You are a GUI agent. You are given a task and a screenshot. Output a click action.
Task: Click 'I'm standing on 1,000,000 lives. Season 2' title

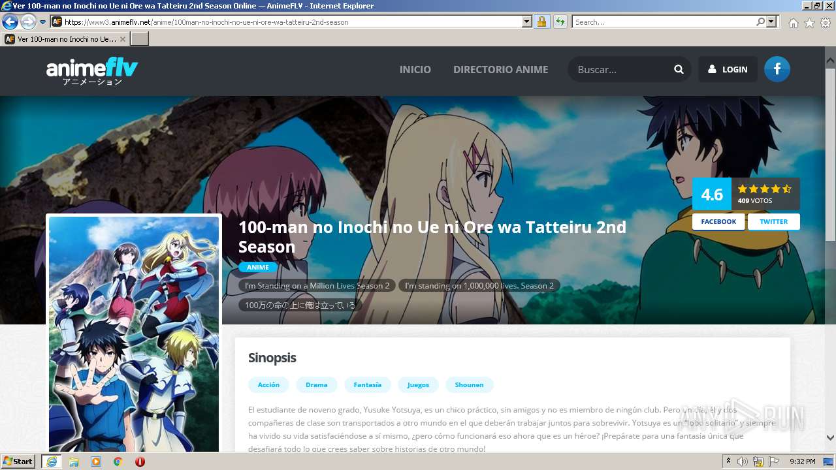pyautogui.click(x=479, y=286)
